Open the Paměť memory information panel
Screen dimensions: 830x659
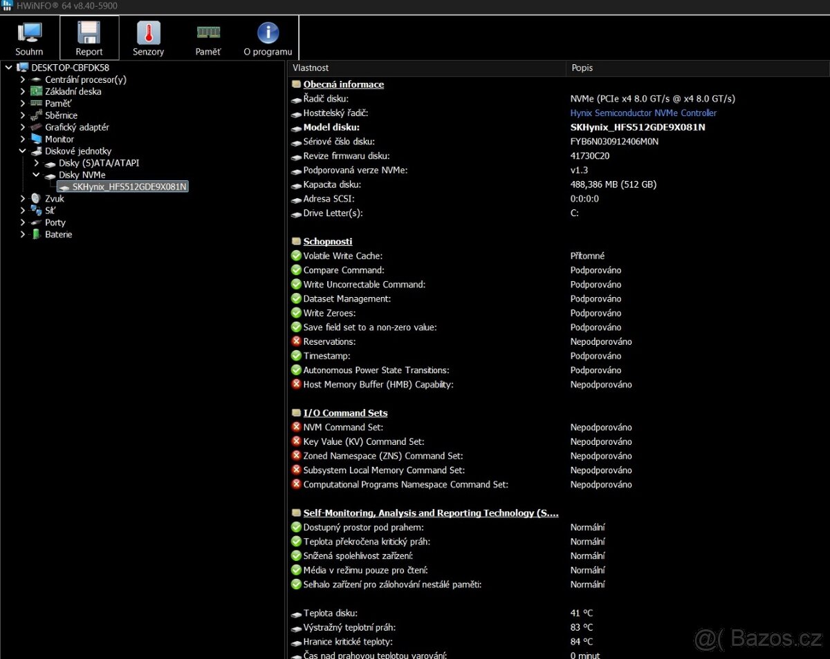207,37
